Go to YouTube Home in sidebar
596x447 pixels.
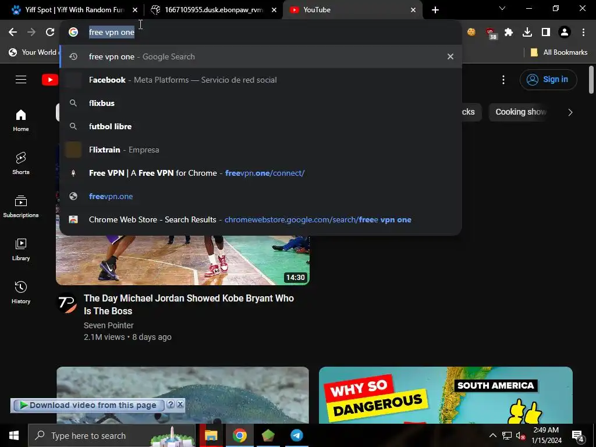(21, 120)
